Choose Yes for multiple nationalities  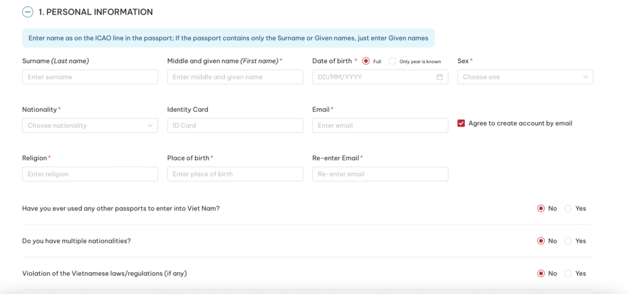pos(568,241)
